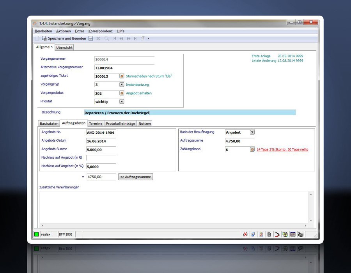
Task: Open the Termine tab
Action: (96, 124)
